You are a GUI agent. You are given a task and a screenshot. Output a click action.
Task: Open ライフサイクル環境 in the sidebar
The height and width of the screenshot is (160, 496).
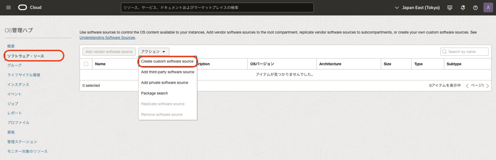tap(24, 75)
